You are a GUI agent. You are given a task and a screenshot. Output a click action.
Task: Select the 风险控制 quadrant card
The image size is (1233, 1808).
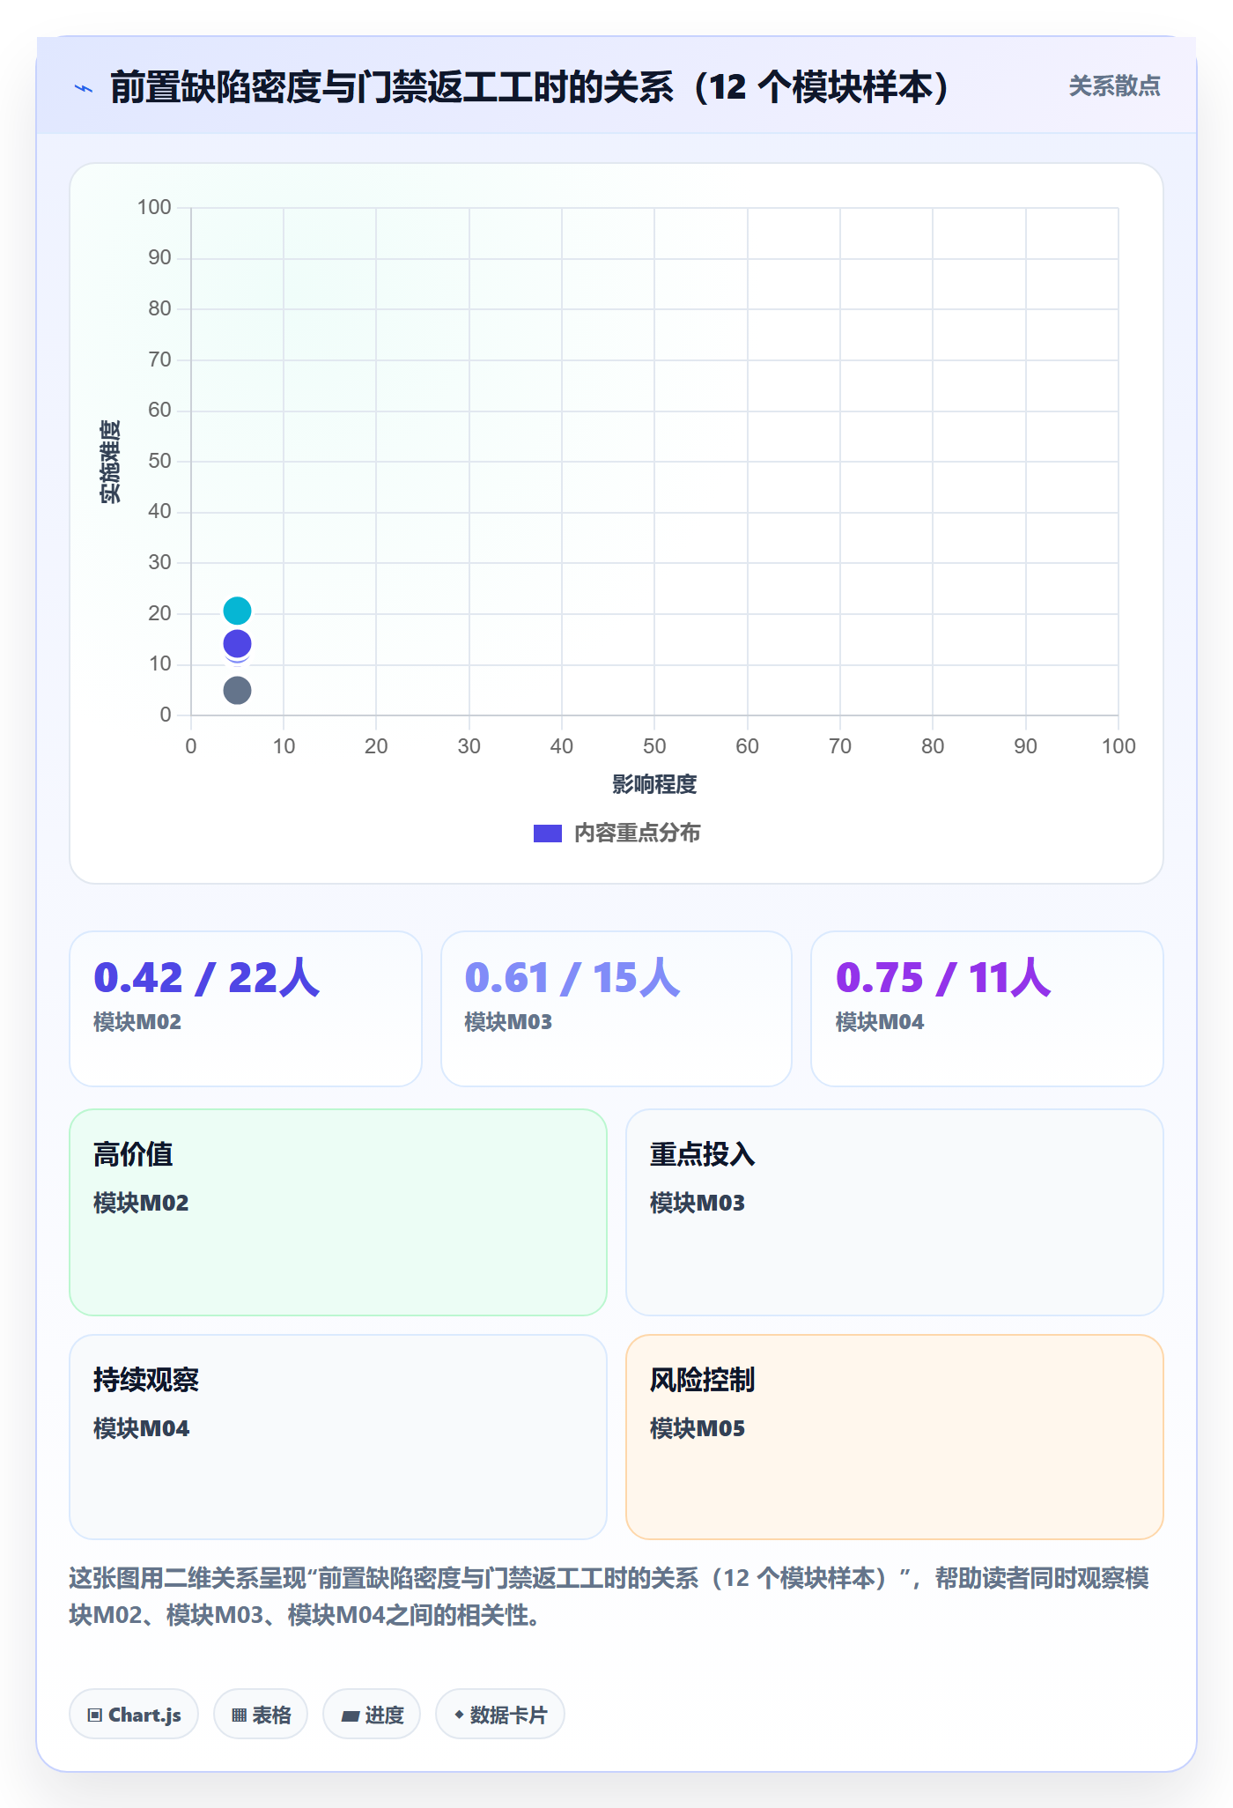[x=895, y=1437]
